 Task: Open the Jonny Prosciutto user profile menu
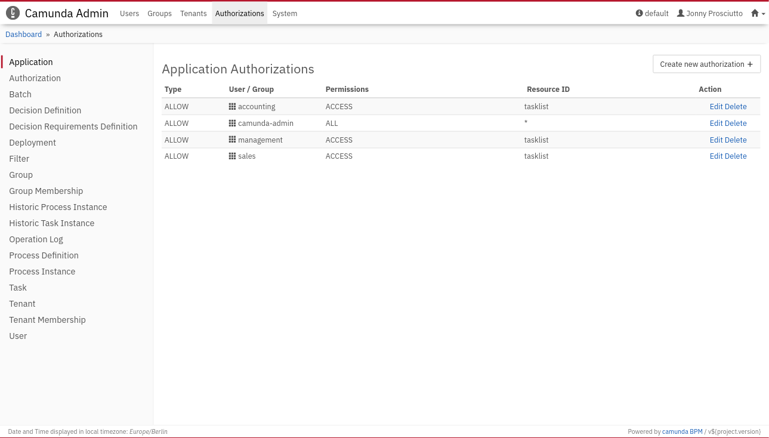point(710,13)
